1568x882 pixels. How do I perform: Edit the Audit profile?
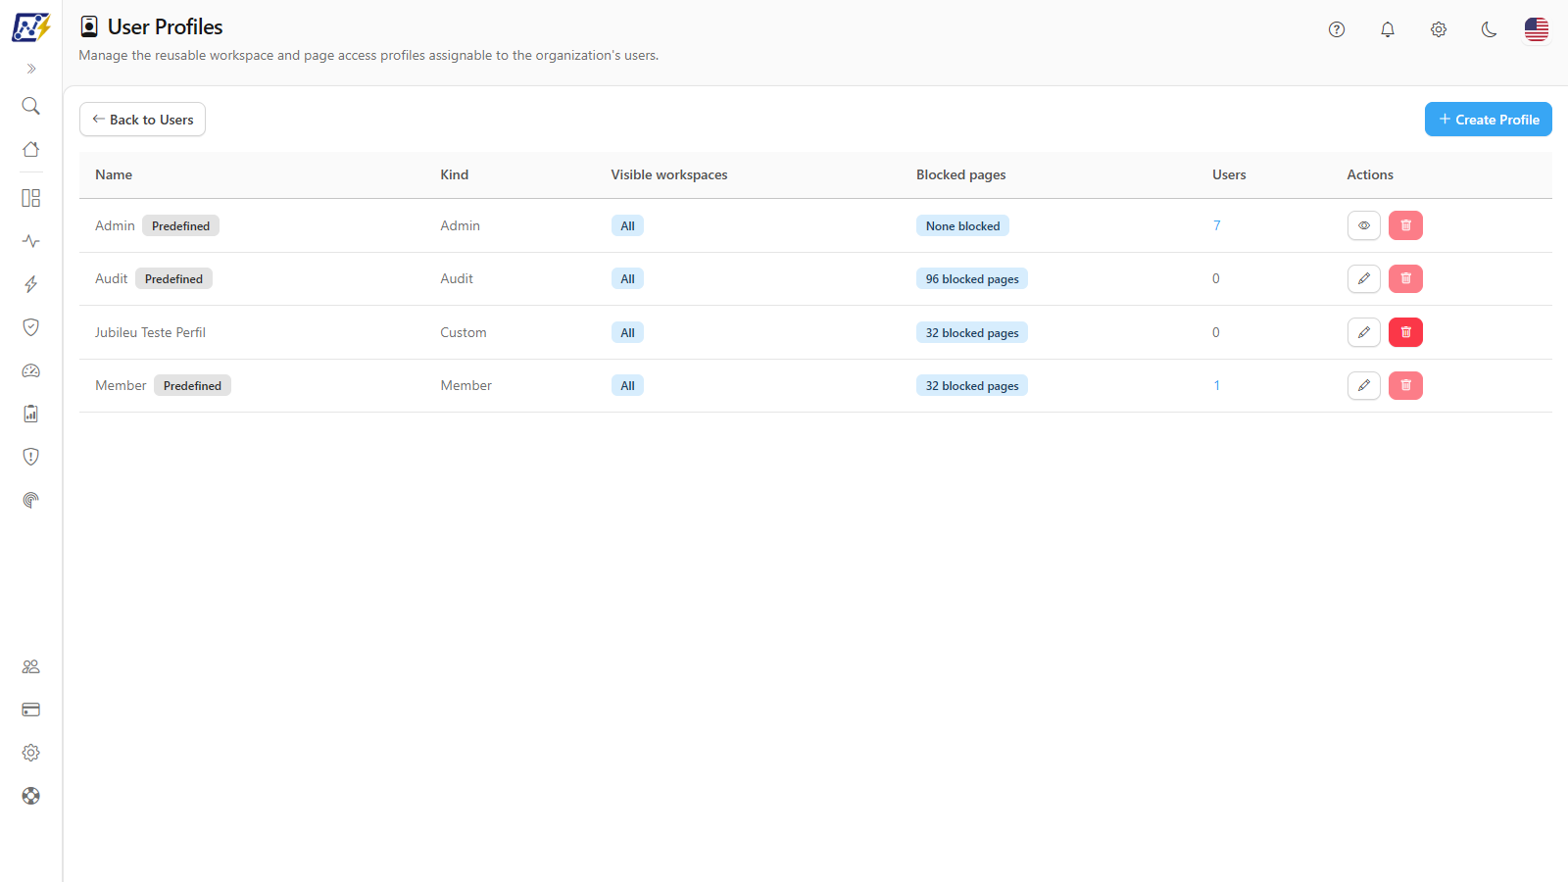coord(1364,278)
